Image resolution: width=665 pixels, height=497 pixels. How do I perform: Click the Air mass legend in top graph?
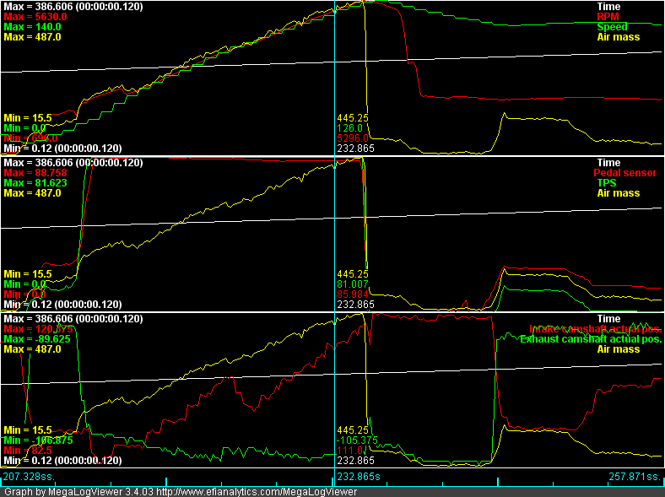(x=618, y=37)
